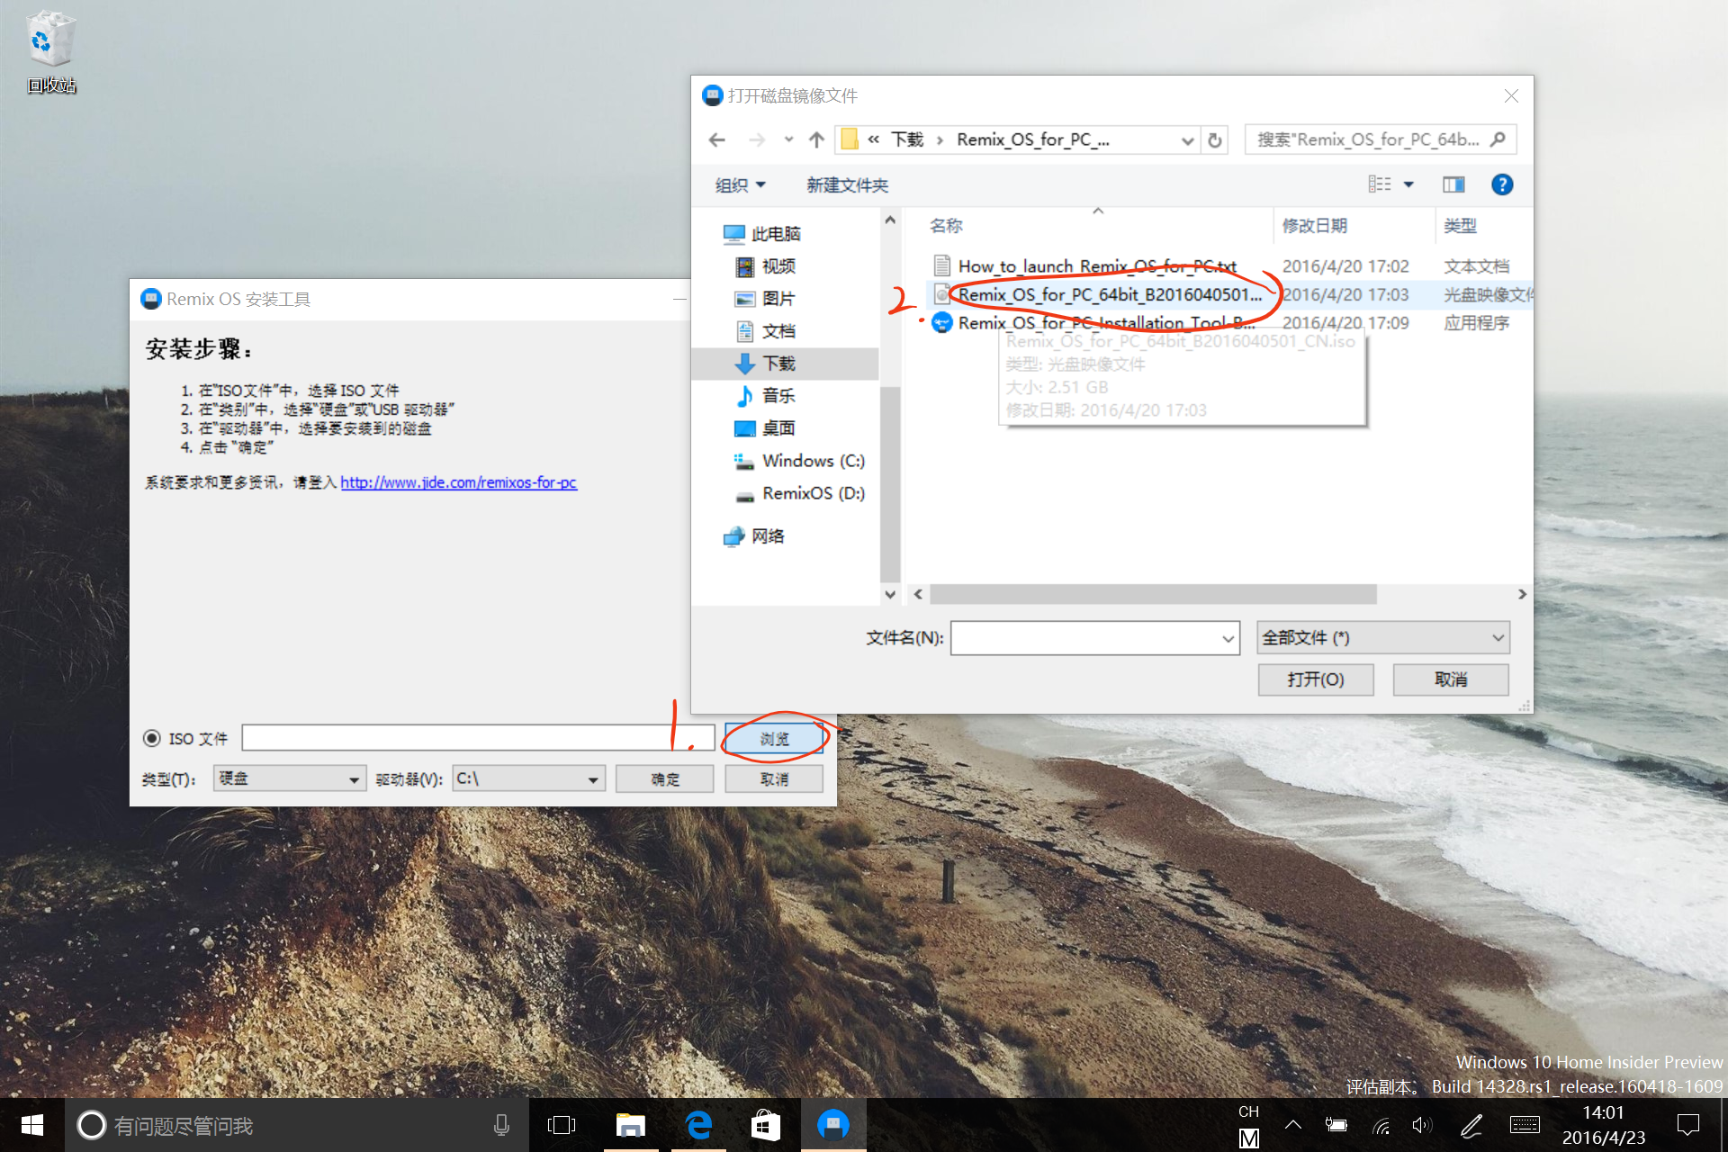The width and height of the screenshot is (1728, 1152).
Task: Select 音乐 folder in sidebar
Action: tap(766, 396)
